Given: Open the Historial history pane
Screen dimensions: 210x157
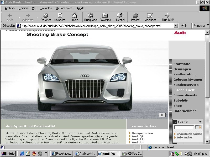Looking at the screenshot, I should click(119, 17).
